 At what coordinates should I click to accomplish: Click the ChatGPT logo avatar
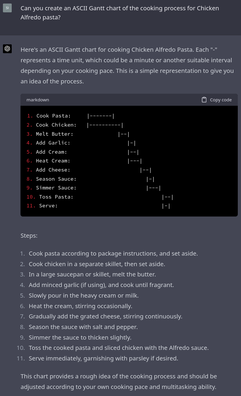coord(7,49)
